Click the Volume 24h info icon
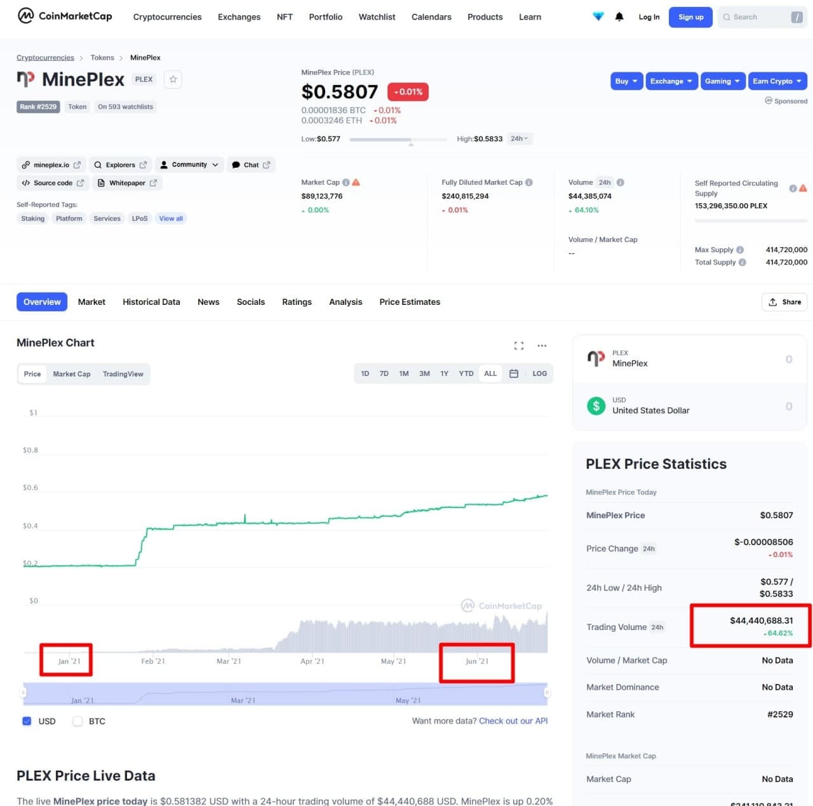 [621, 182]
